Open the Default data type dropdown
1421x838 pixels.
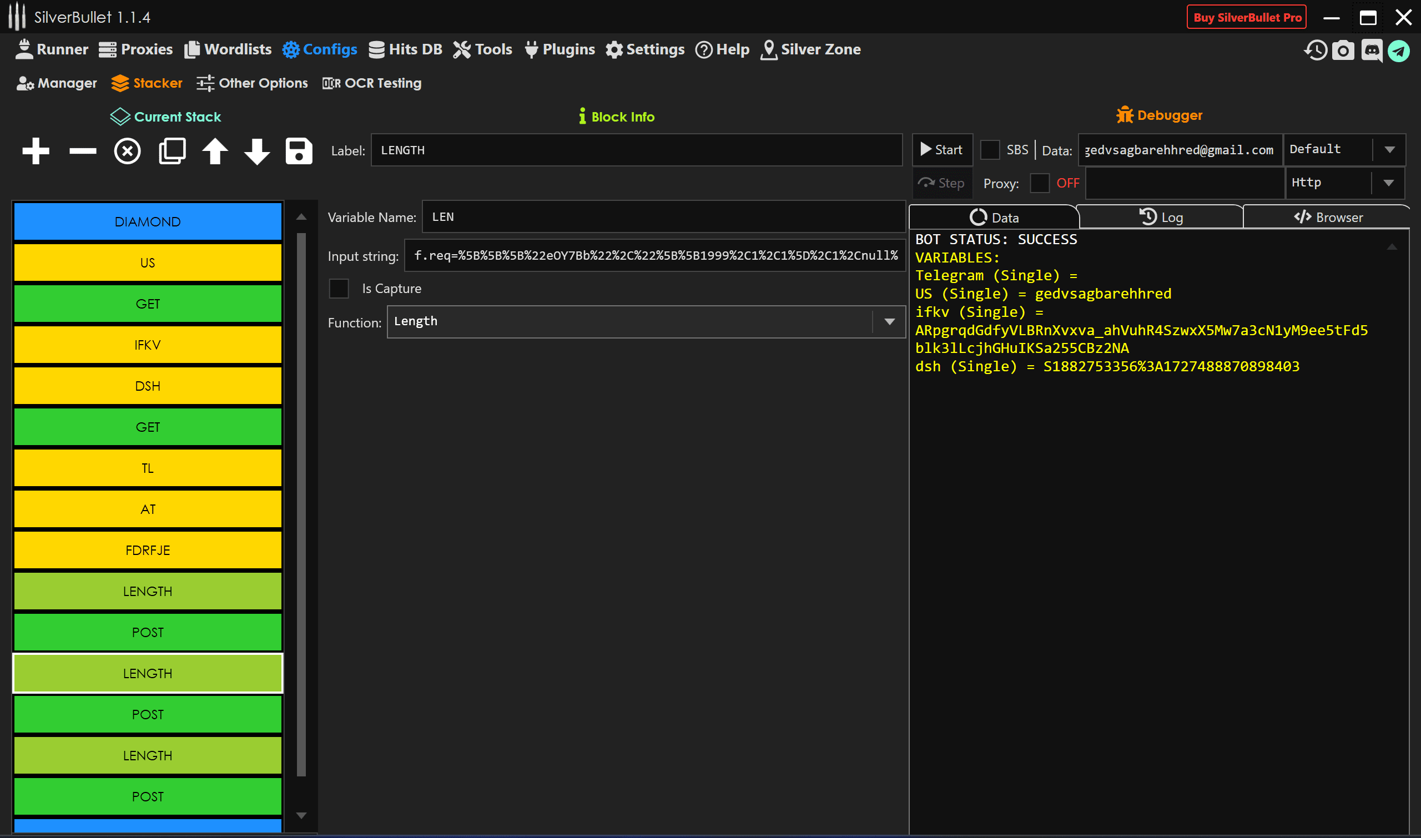1389,150
